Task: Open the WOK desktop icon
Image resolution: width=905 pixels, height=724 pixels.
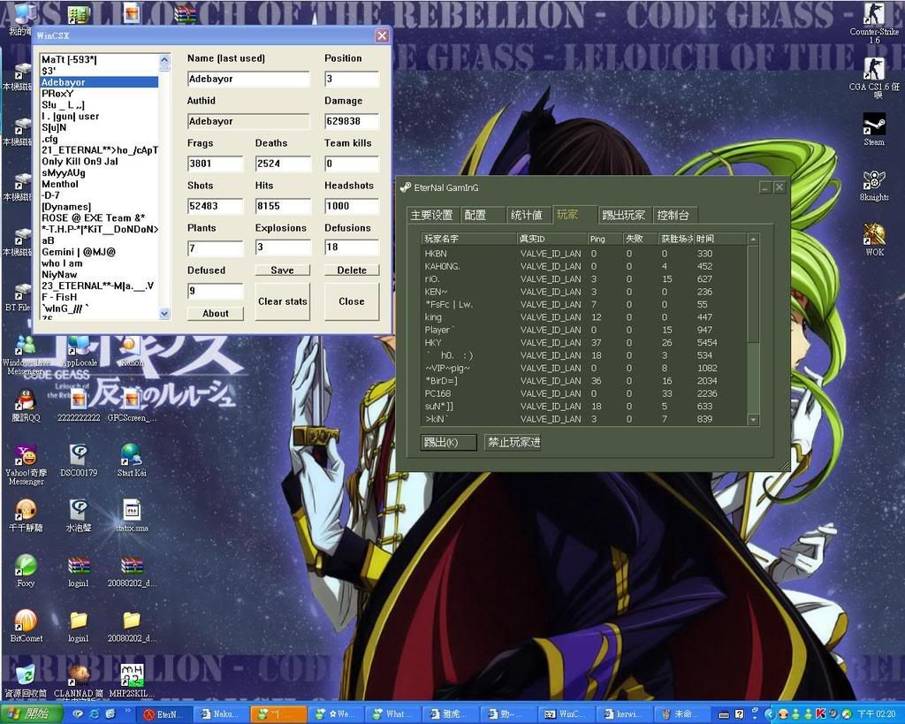Action: 874,236
